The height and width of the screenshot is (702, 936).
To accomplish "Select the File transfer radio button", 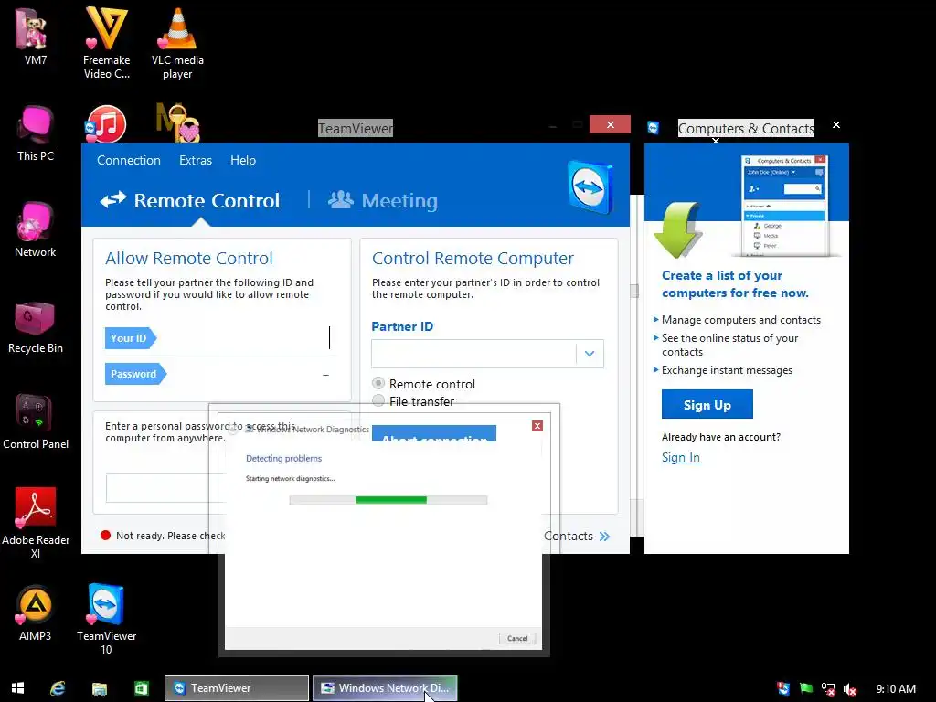I will click(378, 400).
